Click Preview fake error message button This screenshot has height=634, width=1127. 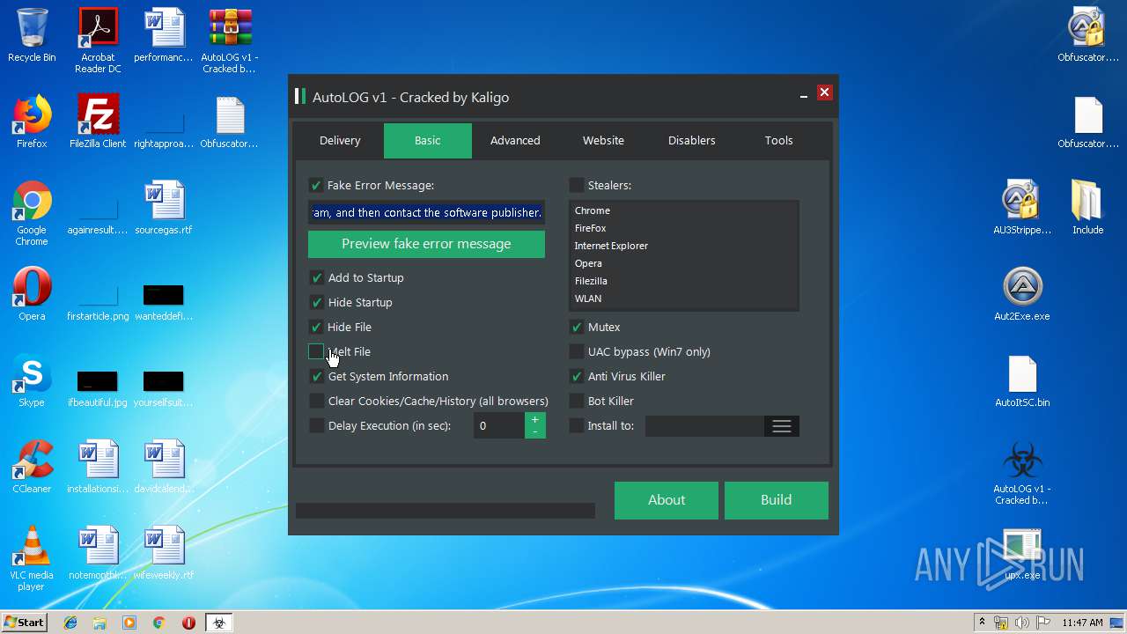click(426, 244)
